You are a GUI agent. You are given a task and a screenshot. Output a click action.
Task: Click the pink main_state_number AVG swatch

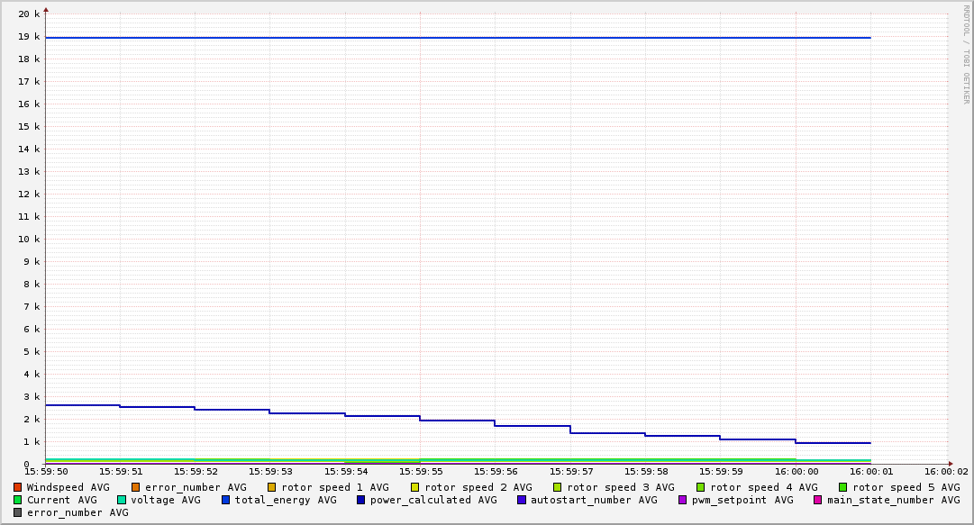tap(818, 500)
